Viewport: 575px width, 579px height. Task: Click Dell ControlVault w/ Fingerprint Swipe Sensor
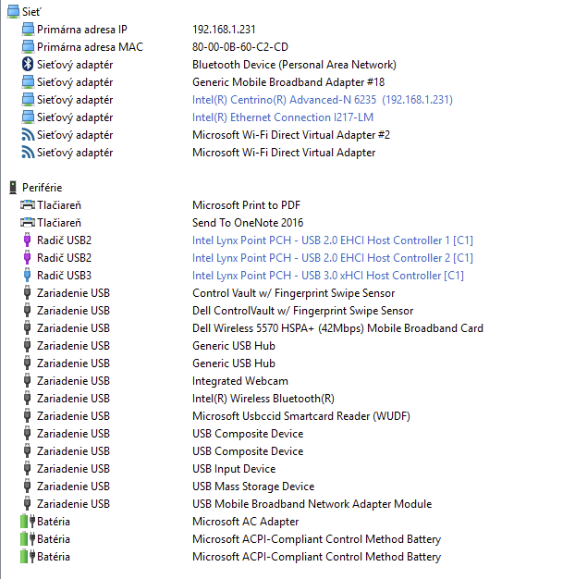pyautogui.click(x=302, y=311)
